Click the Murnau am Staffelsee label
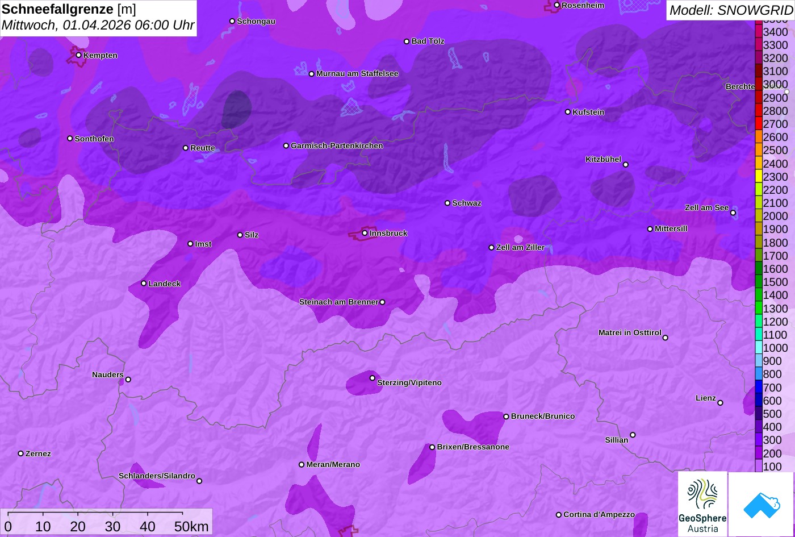The height and width of the screenshot is (537, 795). point(357,73)
